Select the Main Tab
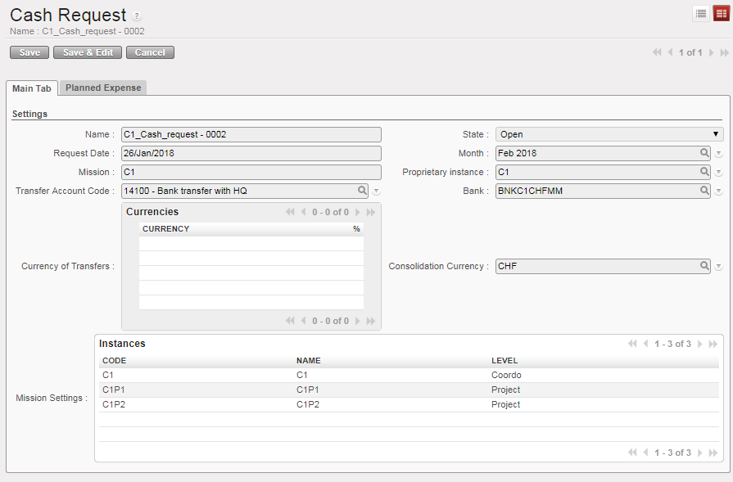 (32, 88)
